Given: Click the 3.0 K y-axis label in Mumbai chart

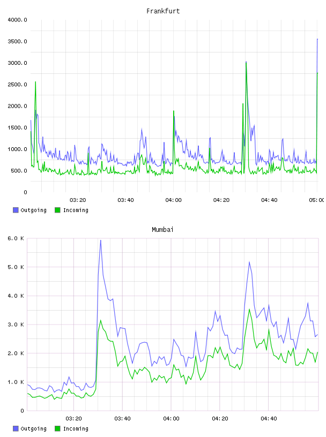Looking at the screenshot, I should tap(16, 325).
